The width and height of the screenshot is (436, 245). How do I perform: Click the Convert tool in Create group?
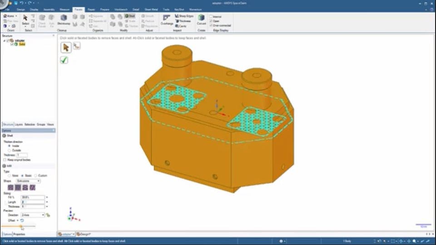[x=201, y=20]
